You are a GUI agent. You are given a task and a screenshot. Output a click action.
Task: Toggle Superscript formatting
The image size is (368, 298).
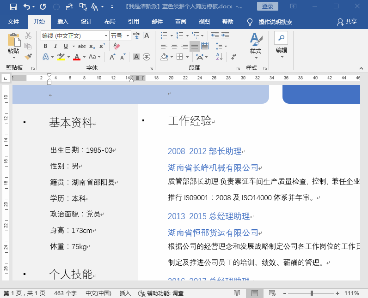[102, 46]
